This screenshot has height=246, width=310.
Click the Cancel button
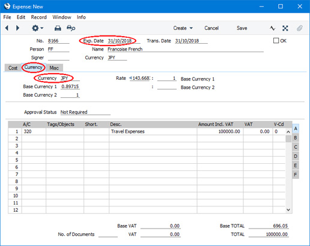click(x=211, y=28)
